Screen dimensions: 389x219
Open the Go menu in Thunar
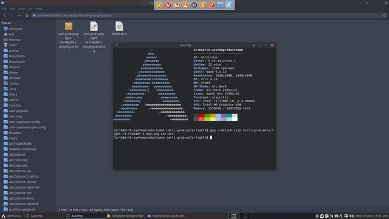tap(30, 9)
